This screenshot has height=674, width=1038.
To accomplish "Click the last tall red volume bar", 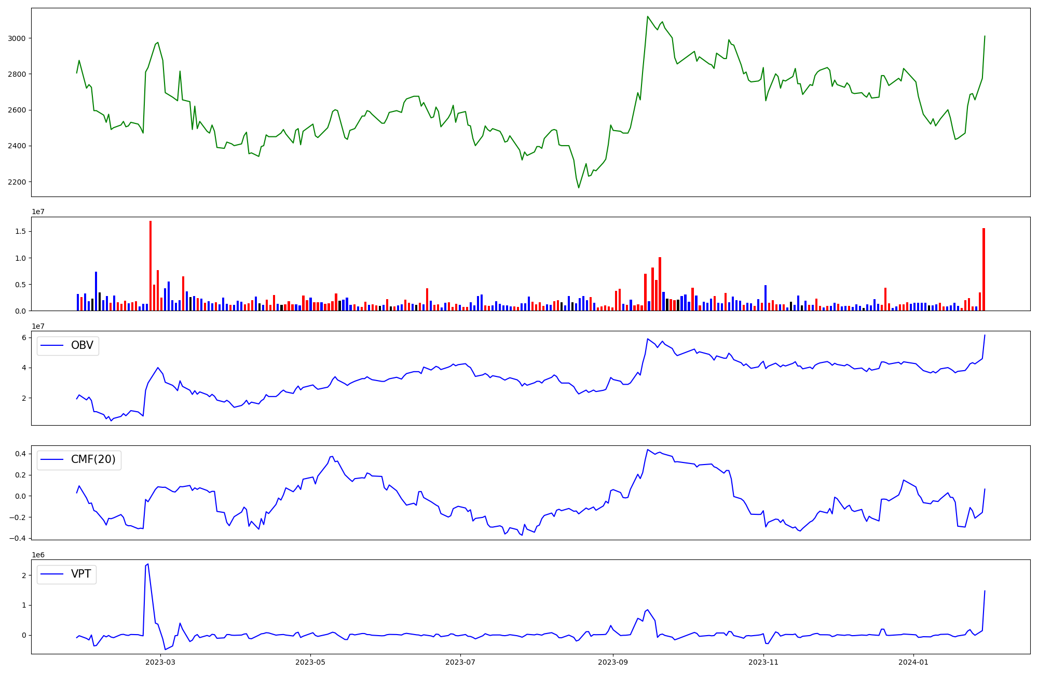I will (984, 270).
